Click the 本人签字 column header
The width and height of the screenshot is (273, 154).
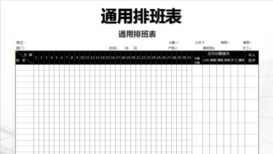pyautogui.click(x=252, y=58)
